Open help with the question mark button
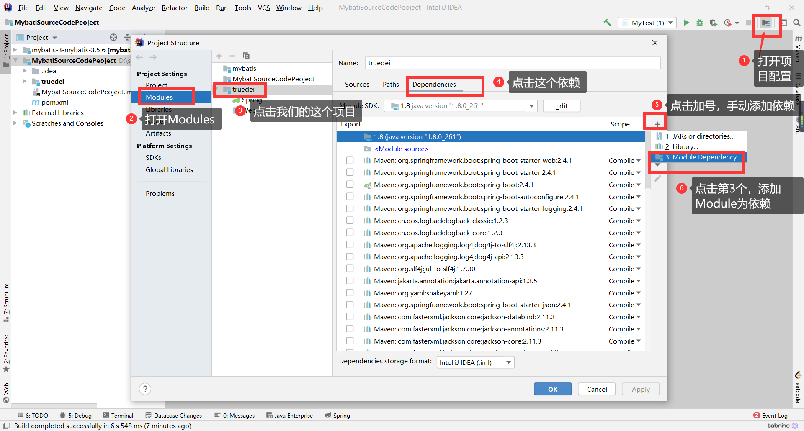 pyautogui.click(x=145, y=389)
